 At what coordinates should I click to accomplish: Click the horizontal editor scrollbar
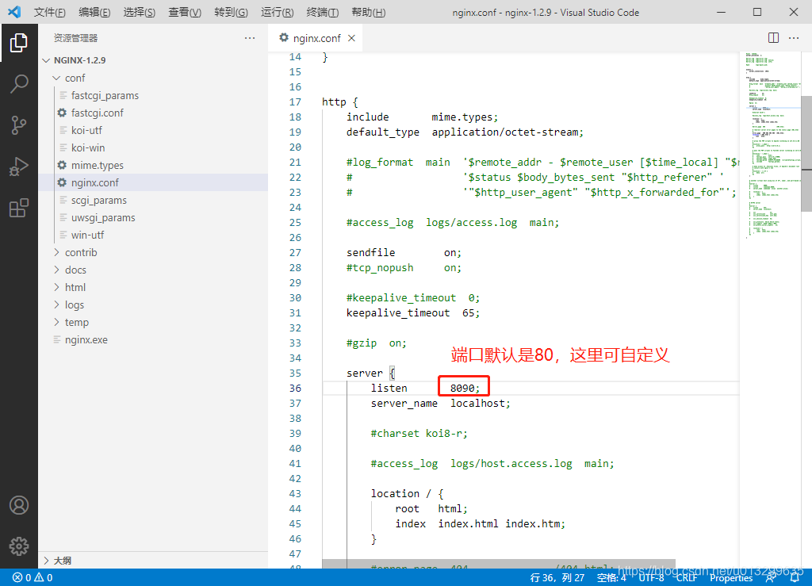click(499, 564)
